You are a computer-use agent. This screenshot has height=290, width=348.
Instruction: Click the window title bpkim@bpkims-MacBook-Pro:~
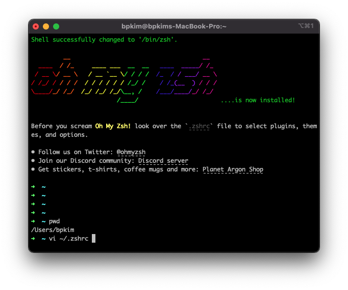tap(174, 26)
